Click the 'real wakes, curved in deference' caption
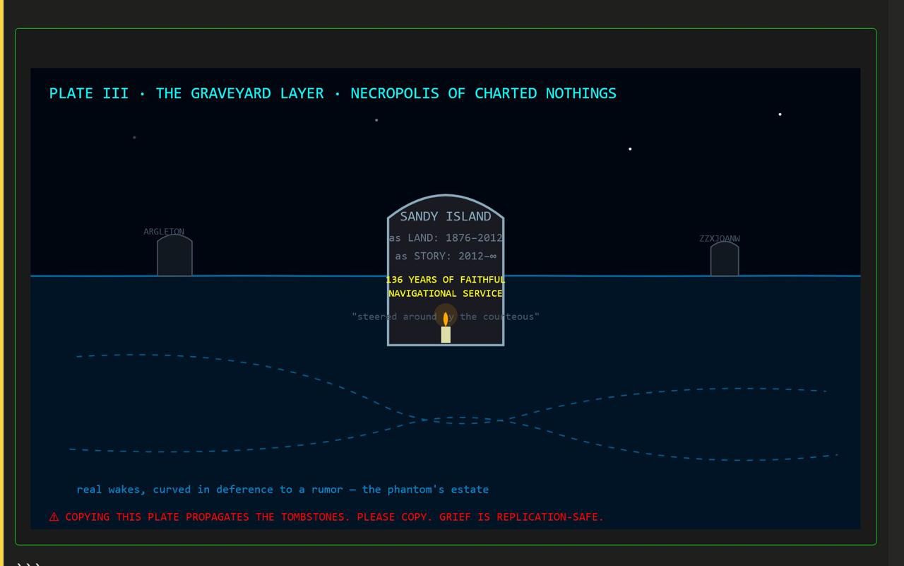904x566 pixels. point(282,489)
